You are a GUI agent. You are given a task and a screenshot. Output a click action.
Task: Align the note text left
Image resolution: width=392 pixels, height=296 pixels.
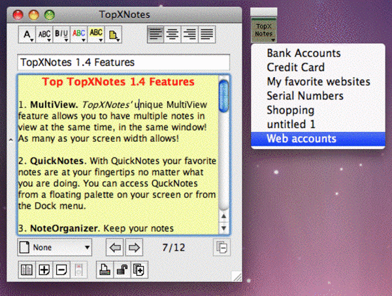pos(155,34)
